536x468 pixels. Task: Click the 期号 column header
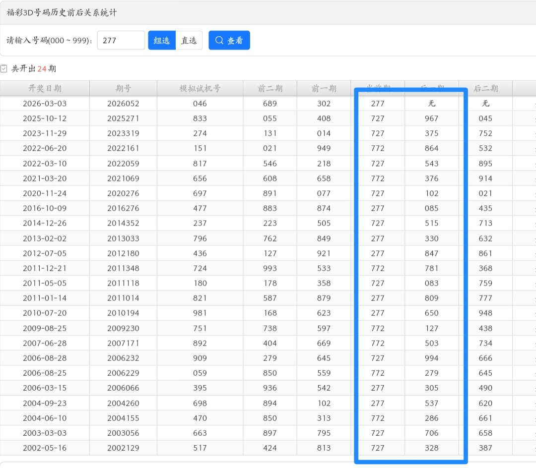pos(123,88)
